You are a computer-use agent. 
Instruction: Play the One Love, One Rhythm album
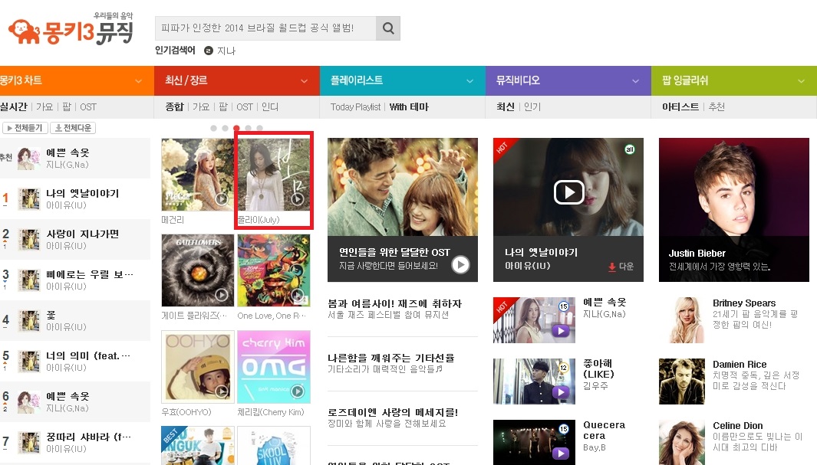pyautogui.click(x=298, y=295)
